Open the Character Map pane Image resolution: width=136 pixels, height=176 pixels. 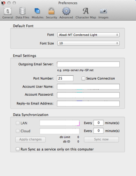click(x=86, y=13)
